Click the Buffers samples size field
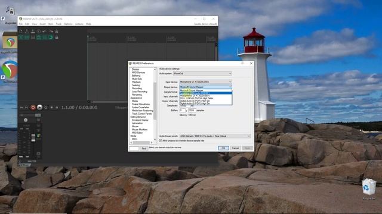This screenshot has width=382, height=214. point(192,111)
